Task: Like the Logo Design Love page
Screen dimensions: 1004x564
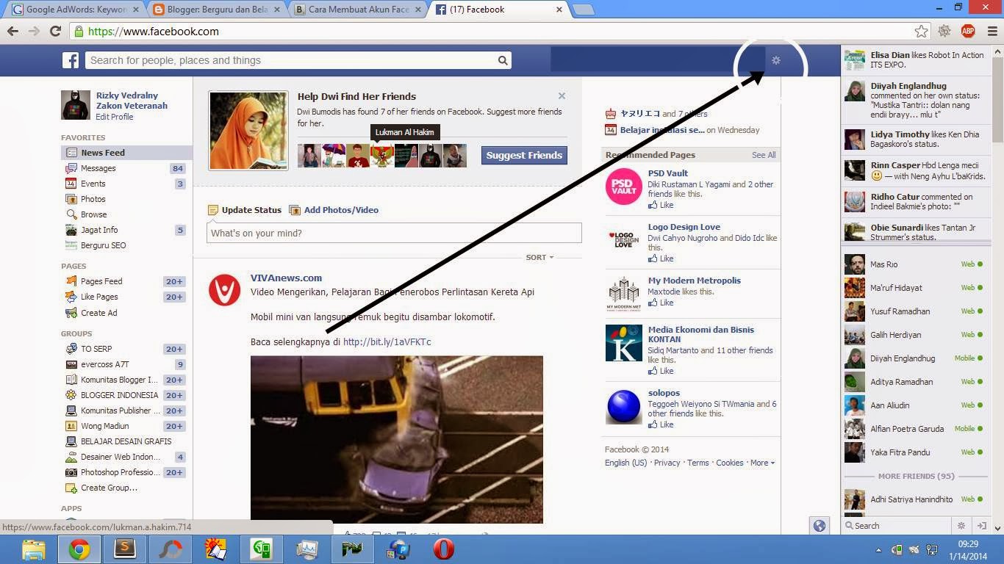Action: coord(661,258)
